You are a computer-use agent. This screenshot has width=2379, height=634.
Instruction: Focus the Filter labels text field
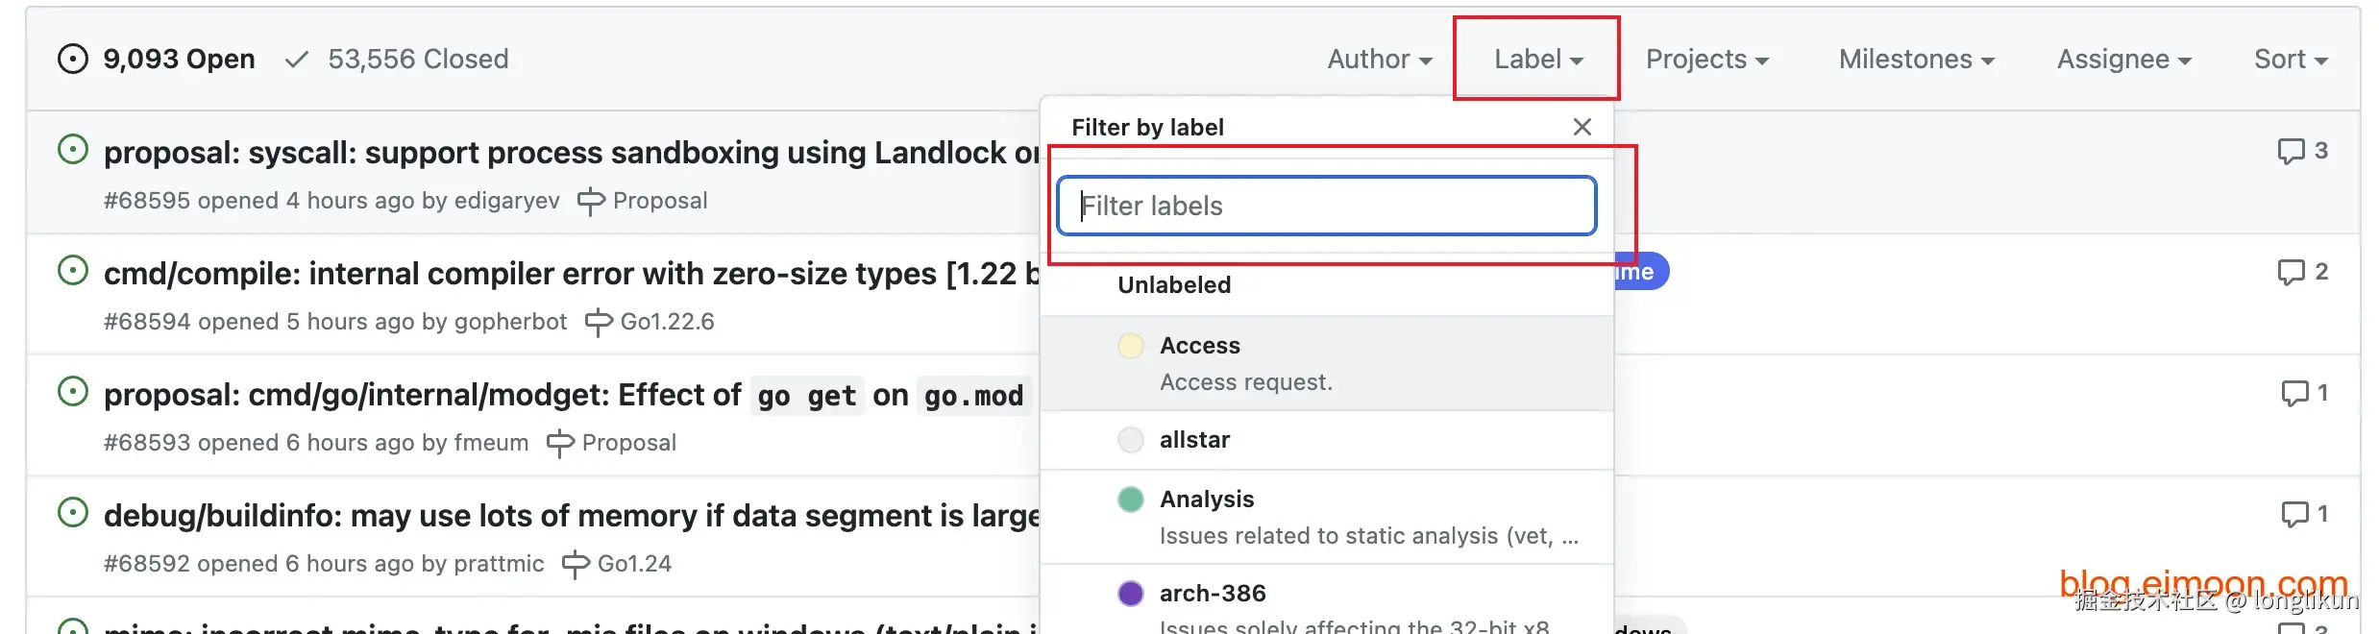coord(1327,206)
